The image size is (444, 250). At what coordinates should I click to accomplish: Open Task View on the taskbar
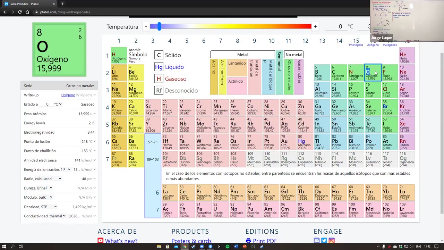21,247
